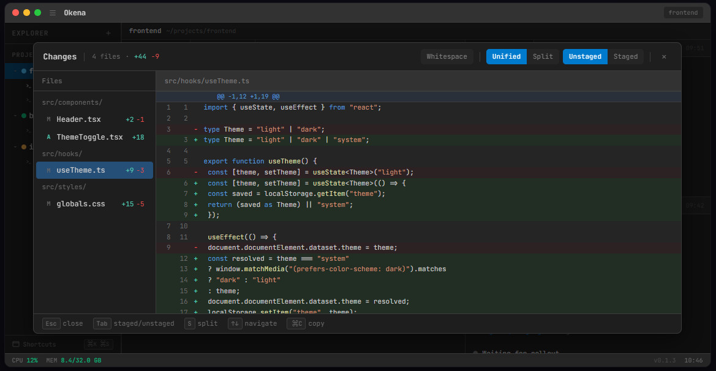Toggle the Whitespace option
The image size is (716, 371).
[447, 56]
